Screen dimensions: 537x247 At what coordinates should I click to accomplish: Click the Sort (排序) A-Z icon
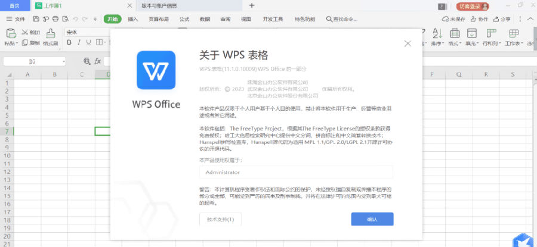[x=437, y=33]
